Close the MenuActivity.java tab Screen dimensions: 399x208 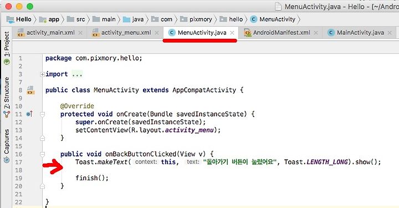point(232,33)
